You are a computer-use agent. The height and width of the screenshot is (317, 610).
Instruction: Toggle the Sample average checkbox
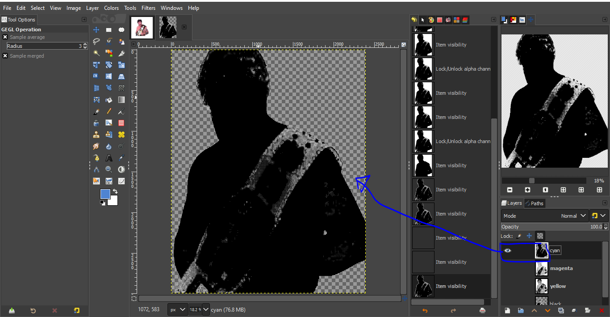[5, 37]
